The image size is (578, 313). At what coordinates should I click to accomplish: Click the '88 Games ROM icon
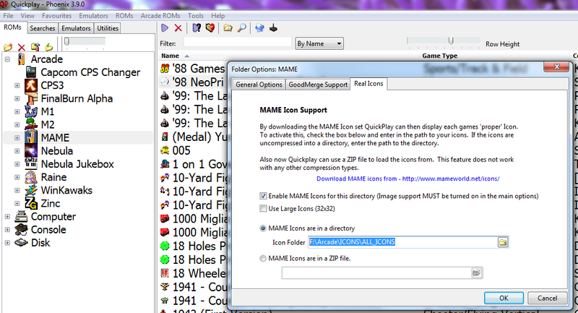165,68
